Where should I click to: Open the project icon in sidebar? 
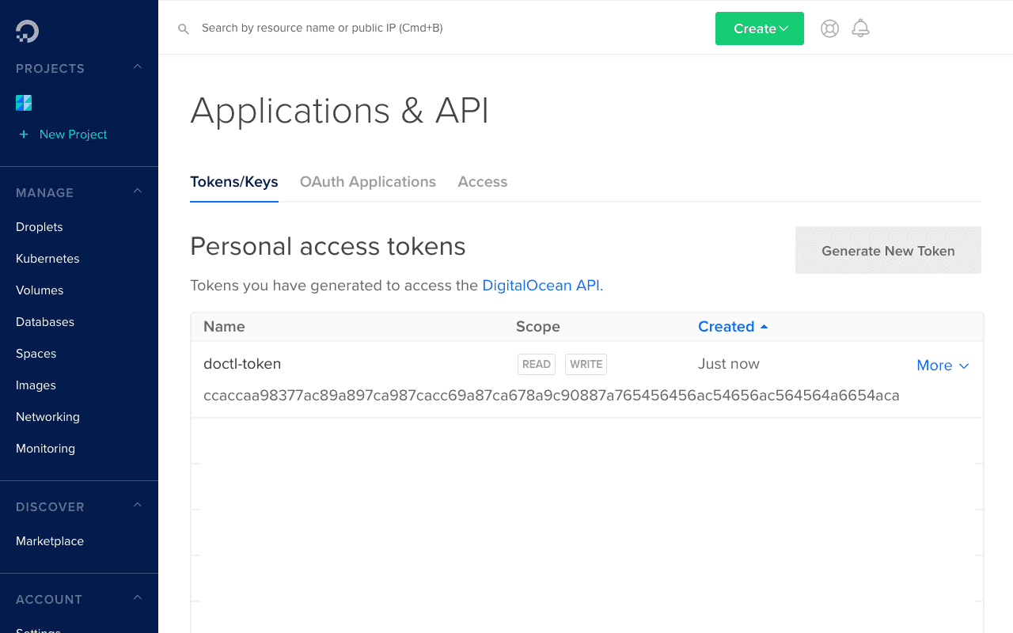pyautogui.click(x=24, y=103)
